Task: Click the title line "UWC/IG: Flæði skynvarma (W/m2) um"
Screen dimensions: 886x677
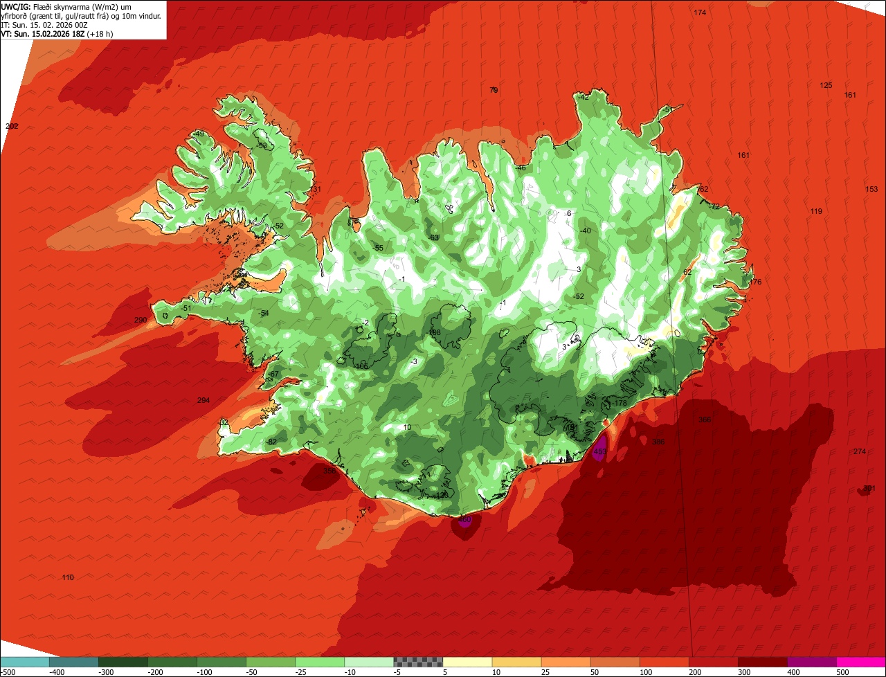Action: point(66,7)
